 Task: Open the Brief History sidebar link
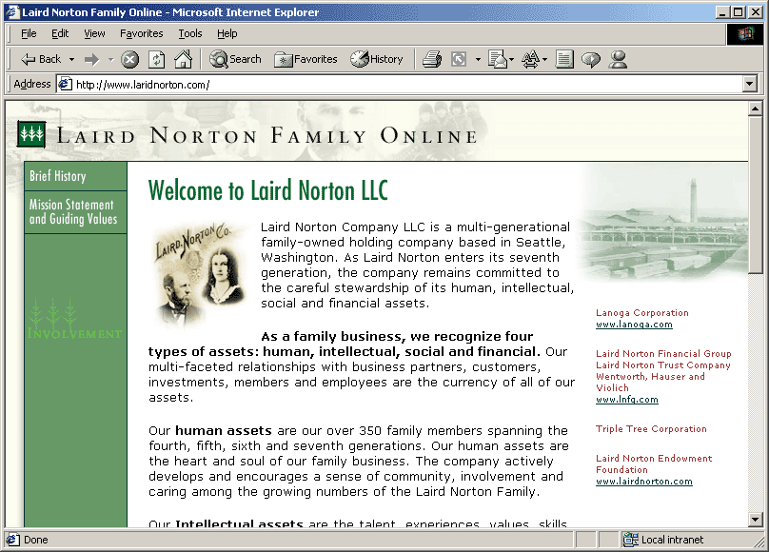75,176
